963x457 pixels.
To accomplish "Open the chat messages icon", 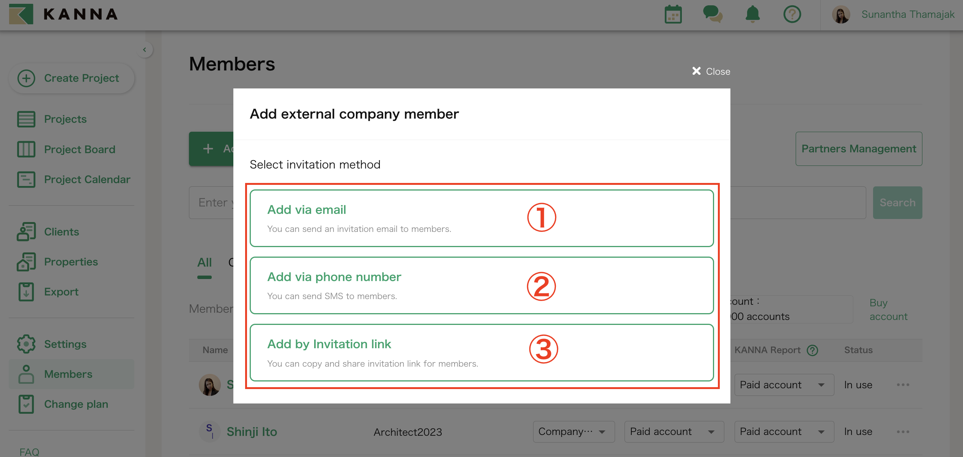I will click(713, 14).
